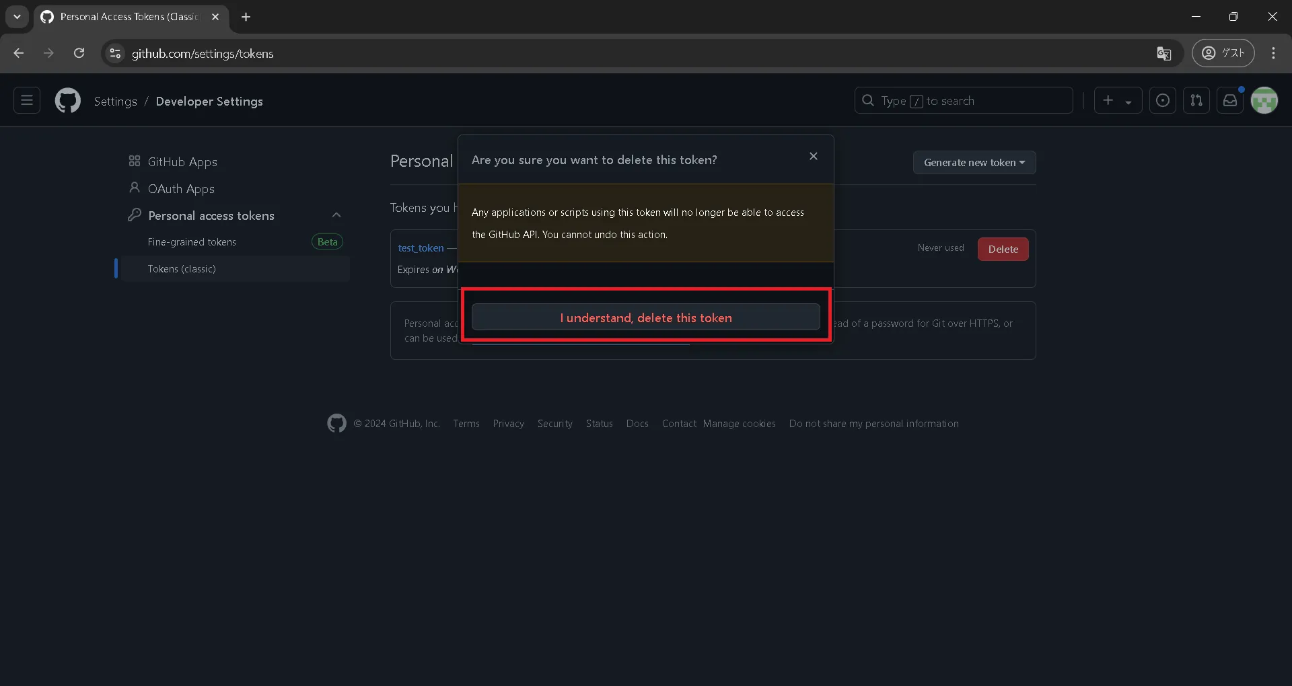
Task: Reload the page
Action: click(x=79, y=53)
